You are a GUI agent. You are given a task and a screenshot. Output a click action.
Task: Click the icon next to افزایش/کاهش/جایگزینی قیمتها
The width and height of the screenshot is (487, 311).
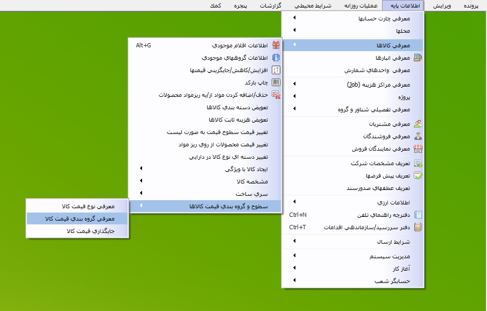pos(276,70)
